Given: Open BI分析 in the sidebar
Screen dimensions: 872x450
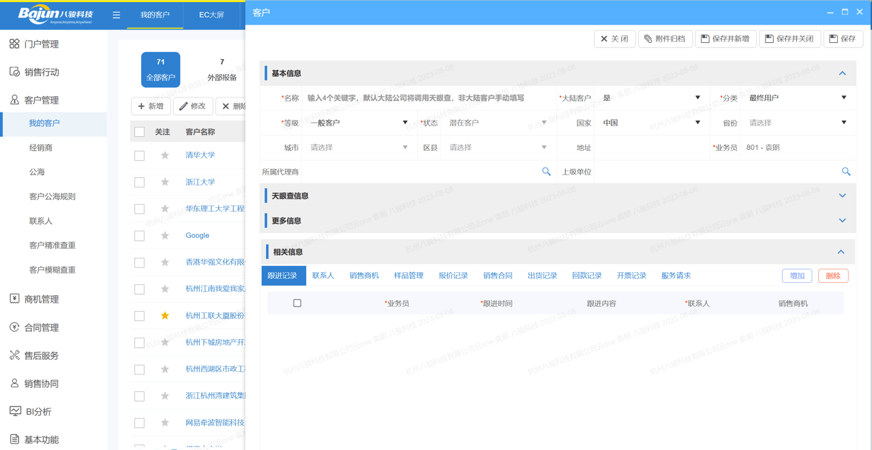Looking at the screenshot, I should click(37, 412).
